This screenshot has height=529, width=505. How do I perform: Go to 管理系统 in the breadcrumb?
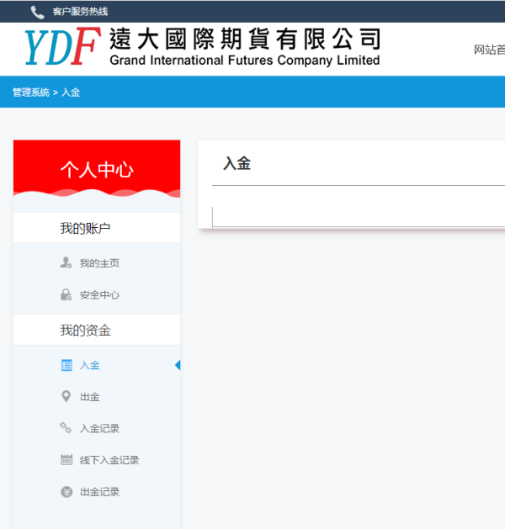[x=30, y=93]
